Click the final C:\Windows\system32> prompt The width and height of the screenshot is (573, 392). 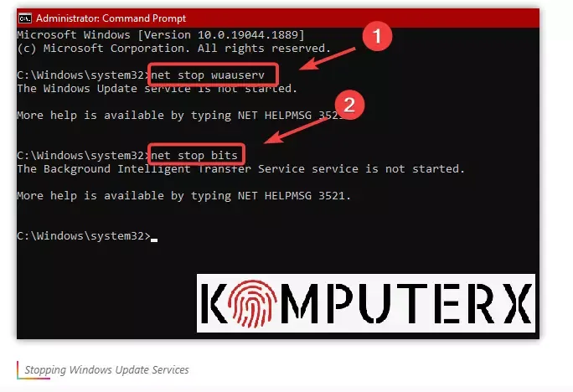tap(84, 236)
